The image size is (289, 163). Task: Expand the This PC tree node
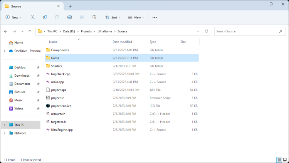coord(5,125)
